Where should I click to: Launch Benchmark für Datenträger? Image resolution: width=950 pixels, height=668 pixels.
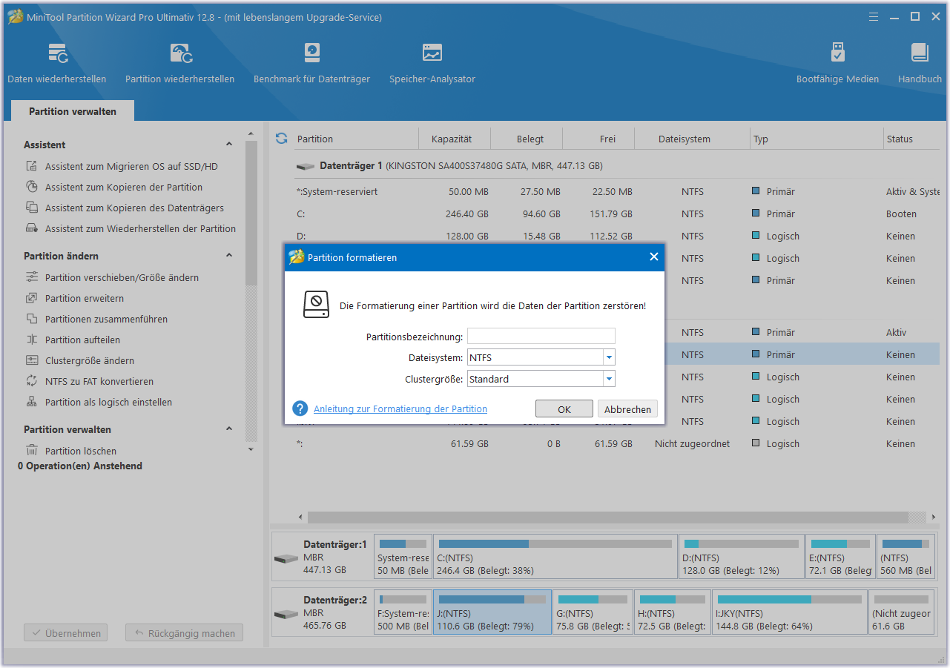tap(311, 64)
